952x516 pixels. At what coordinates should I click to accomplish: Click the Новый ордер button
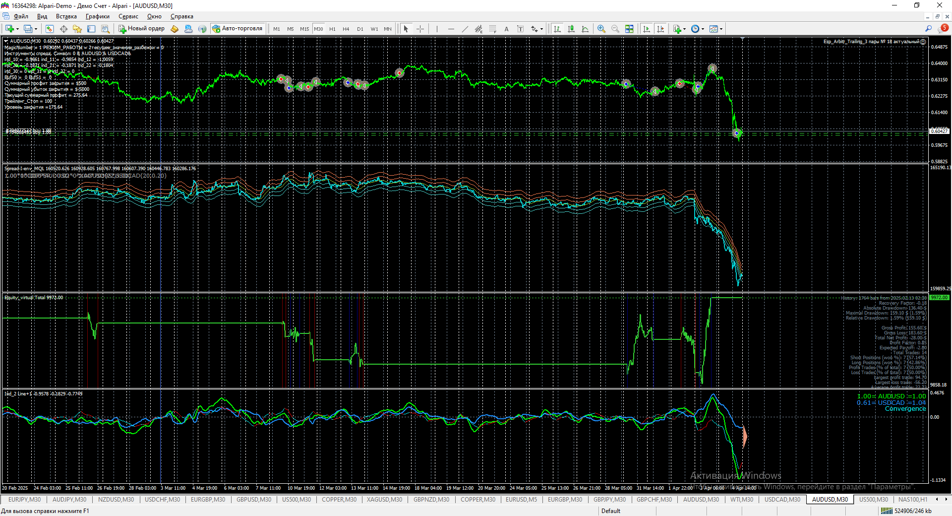coord(141,29)
